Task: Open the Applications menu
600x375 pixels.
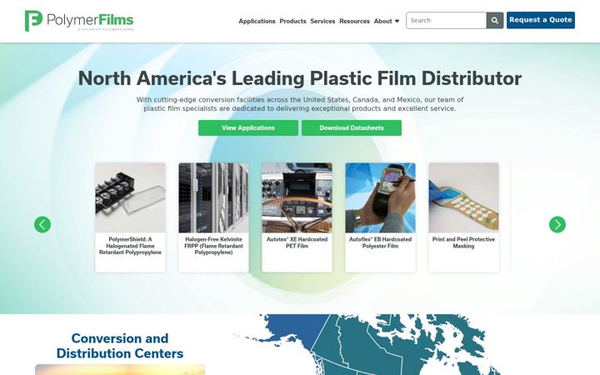Action: [x=257, y=21]
